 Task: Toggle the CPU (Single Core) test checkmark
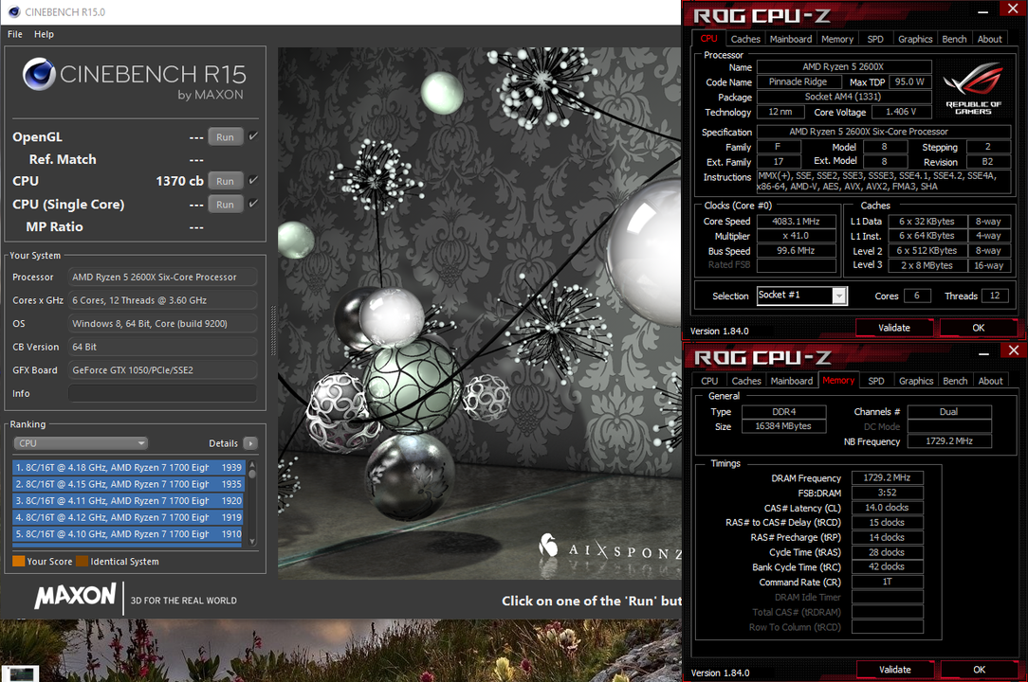tap(254, 204)
